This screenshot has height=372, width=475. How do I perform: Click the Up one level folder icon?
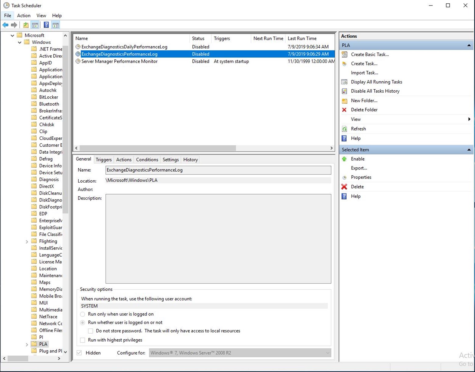tap(26, 25)
